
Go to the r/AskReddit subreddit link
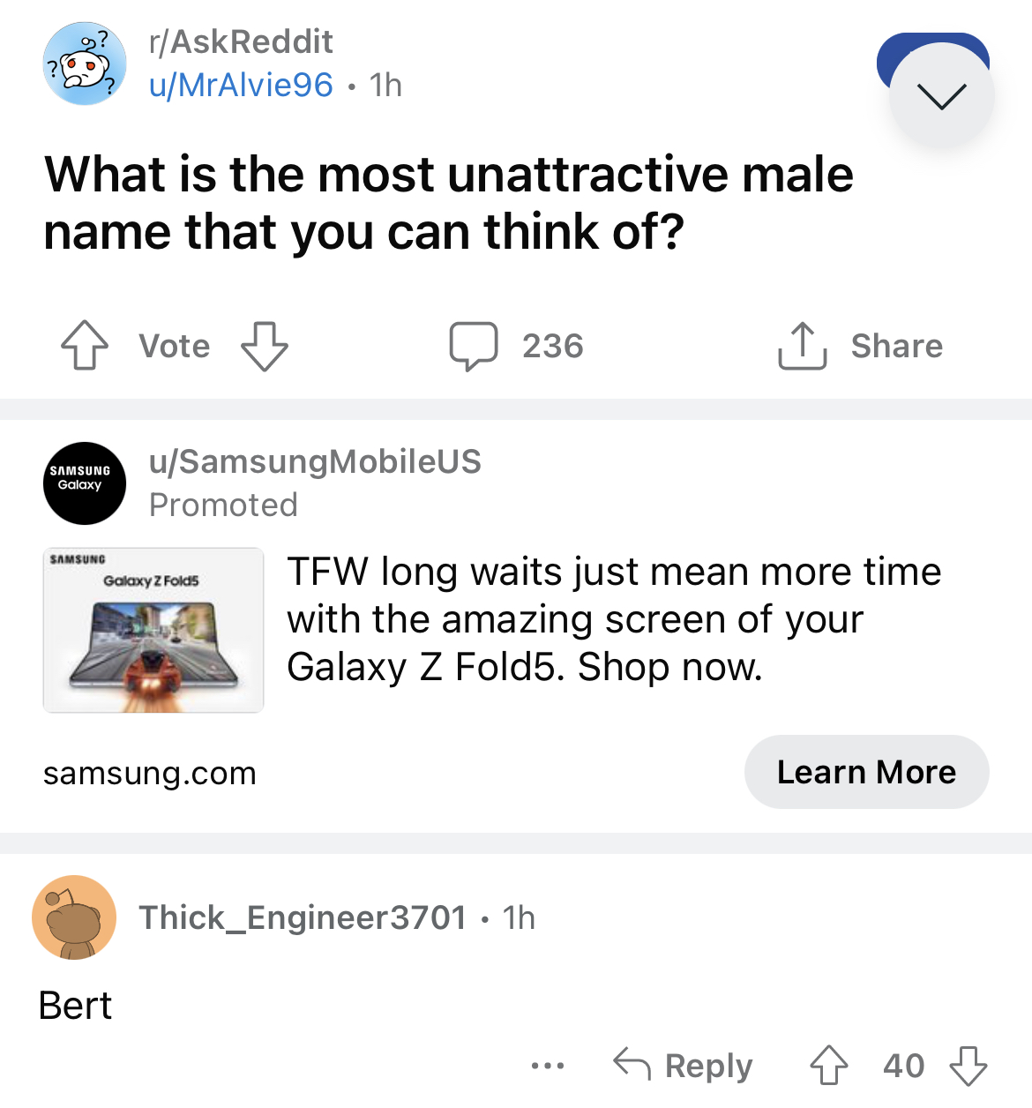[x=241, y=41]
